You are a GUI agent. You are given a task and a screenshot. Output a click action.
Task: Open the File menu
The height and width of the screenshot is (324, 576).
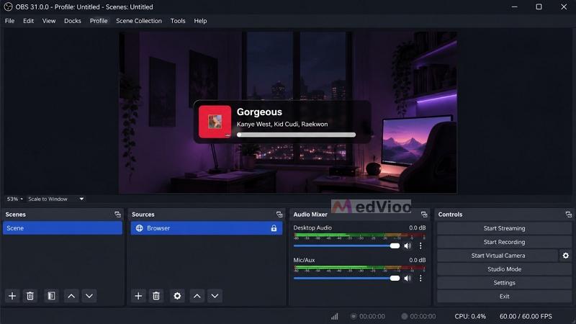[9, 21]
